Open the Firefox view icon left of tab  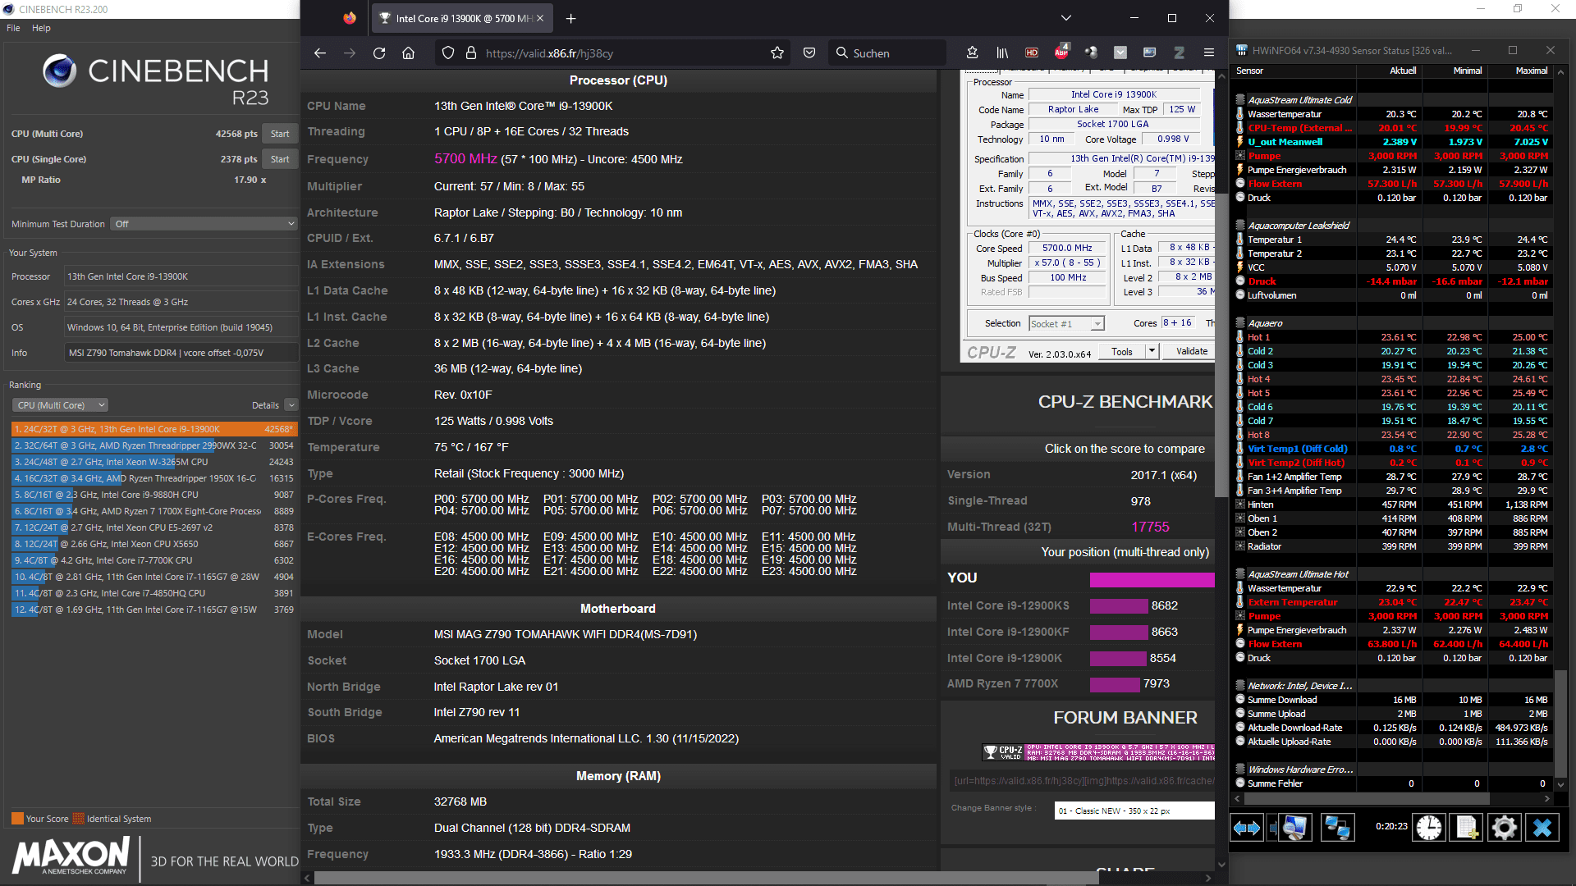pyautogui.click(x=350, y=18)
